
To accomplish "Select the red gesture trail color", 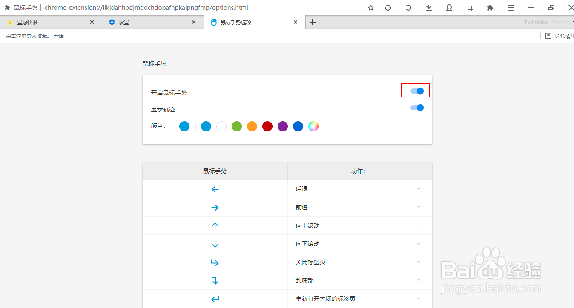I will (267, 126).
